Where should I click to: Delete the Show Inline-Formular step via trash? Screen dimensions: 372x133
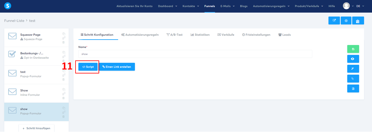click(63, 98)
